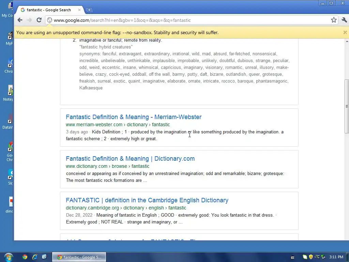Launch Chrome from the taskbar quick launch

tap(25, 257)
